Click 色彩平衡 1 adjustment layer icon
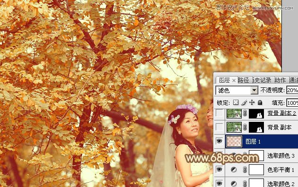 234,170
